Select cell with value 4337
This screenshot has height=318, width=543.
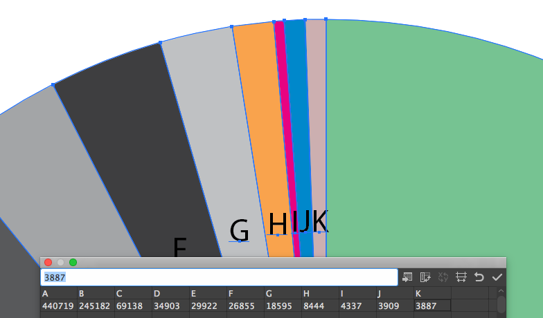(x=357, y=306)
